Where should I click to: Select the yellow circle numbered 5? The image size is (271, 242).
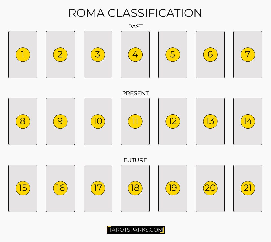tap(173, 55)
